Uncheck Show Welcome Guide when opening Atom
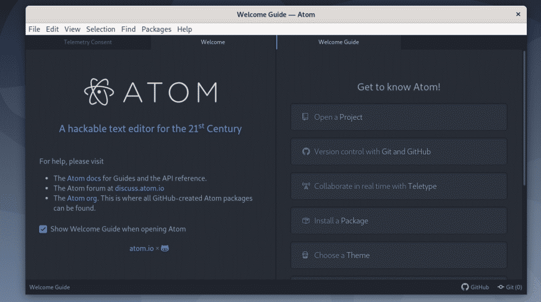Screen dimensions: 541x302 point(43,229)
